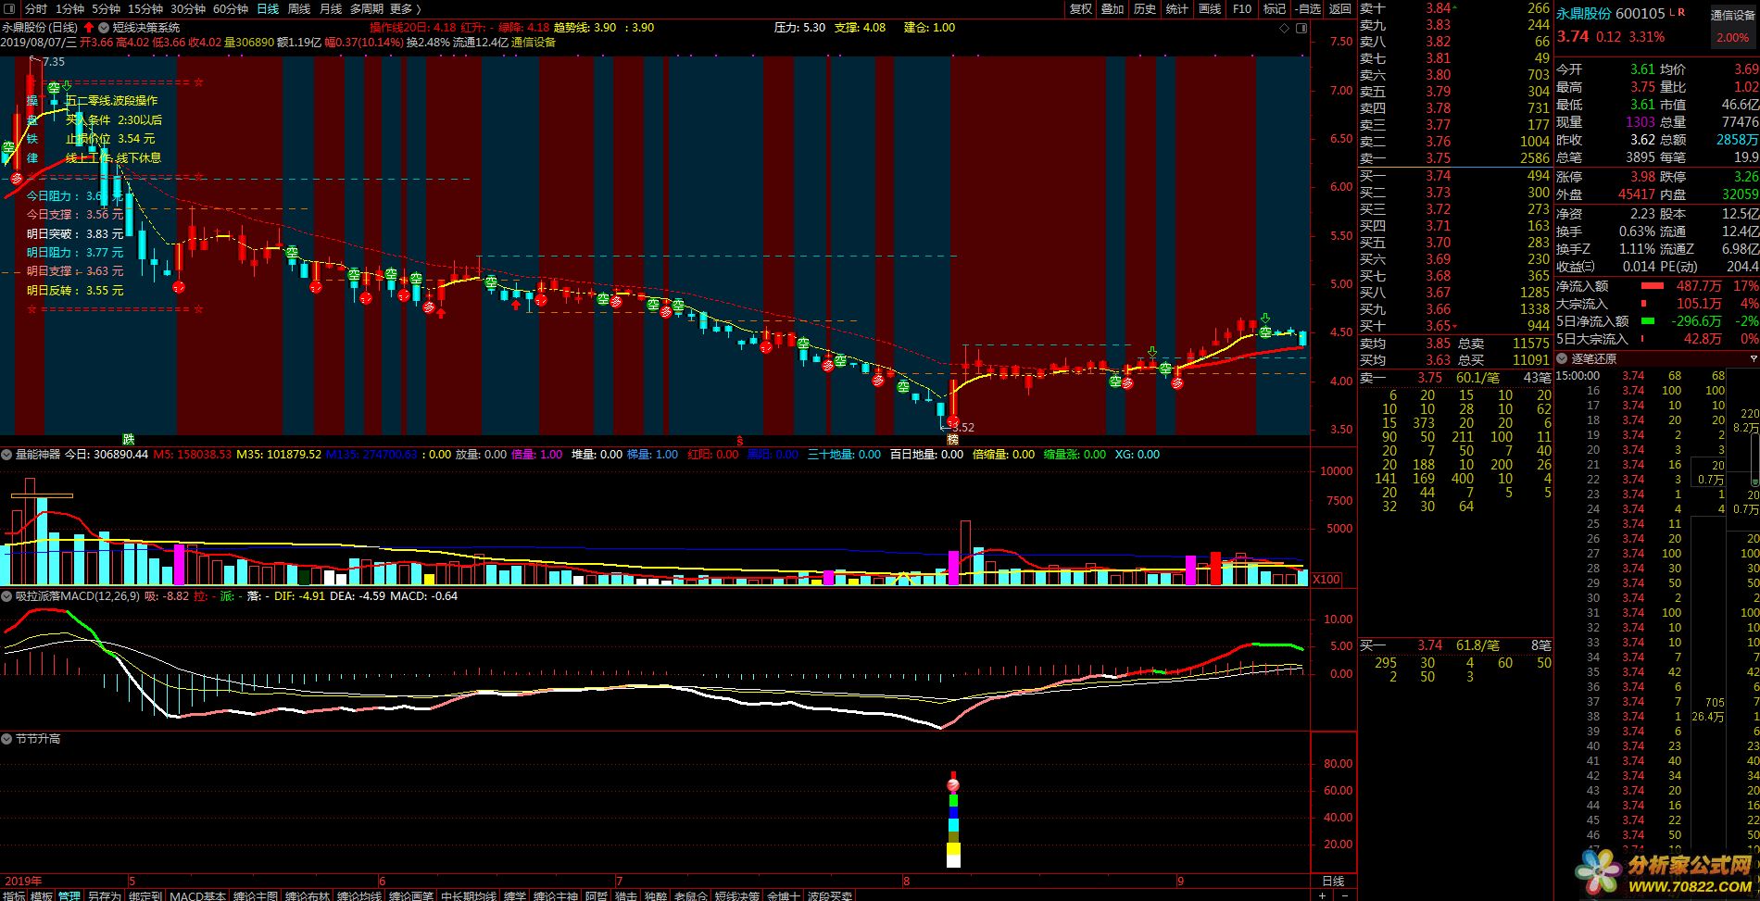Select the 5分钟 period
Image resolution: width=1760 pixels, height=901 pixels.
(x=106, y=8)
